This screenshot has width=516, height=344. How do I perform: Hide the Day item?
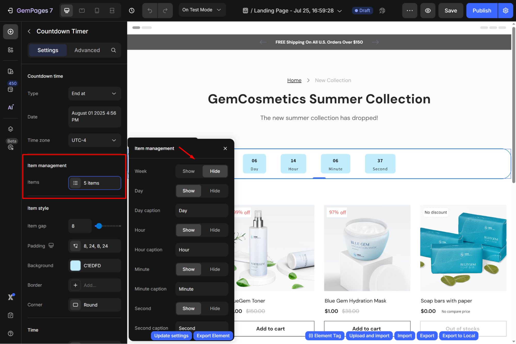215,191
